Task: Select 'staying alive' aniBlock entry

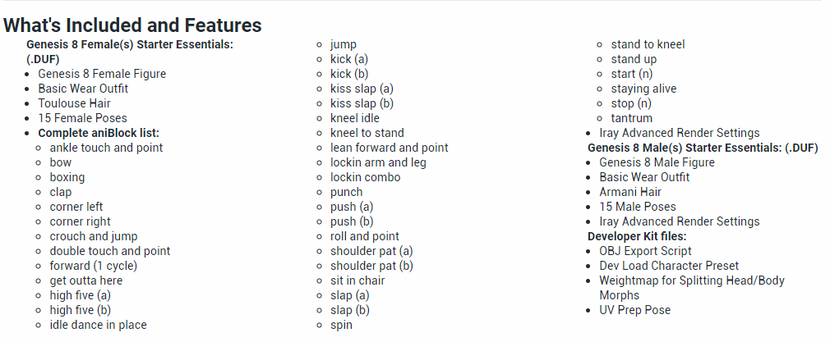Action: click(x=643, y=89)
